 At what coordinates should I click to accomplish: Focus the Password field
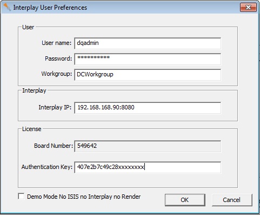[148, 59]
